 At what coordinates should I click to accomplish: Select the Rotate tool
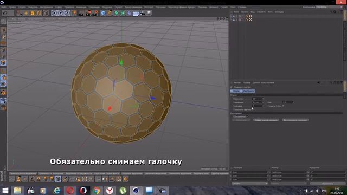39,13
